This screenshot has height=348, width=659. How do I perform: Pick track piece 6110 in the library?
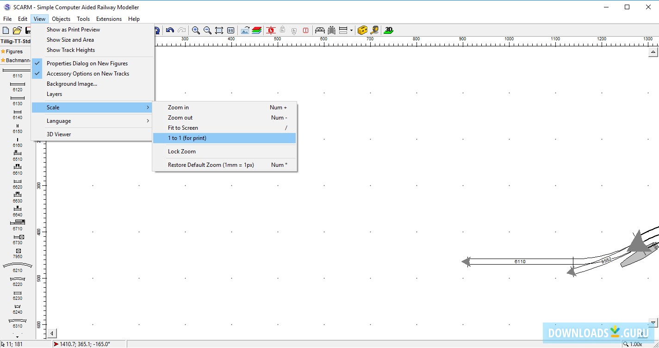tap(17, 73)
